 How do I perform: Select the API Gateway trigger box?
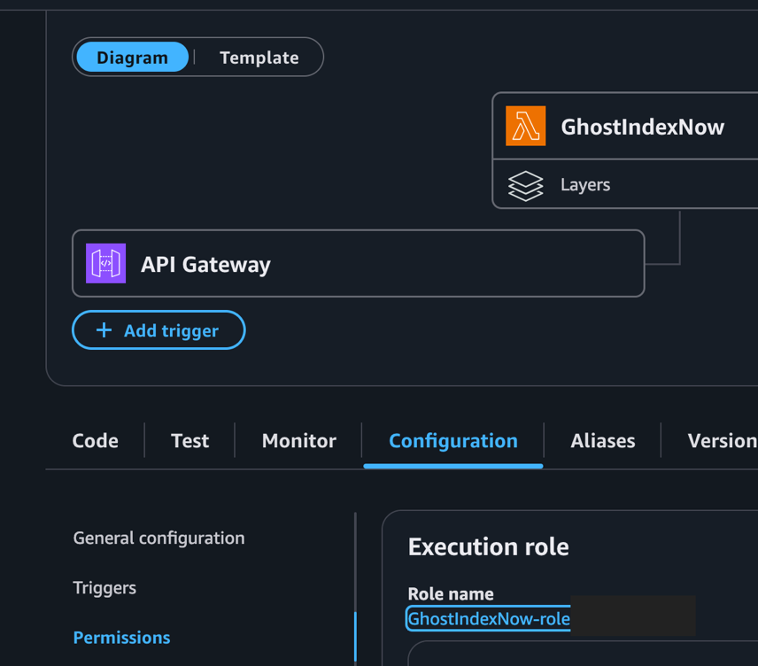[x=359, y=263]
